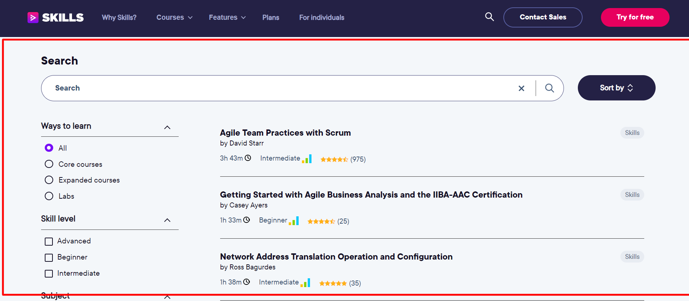
Task: Click the '3h 43m' duration text
Action: tap(232, 158)
